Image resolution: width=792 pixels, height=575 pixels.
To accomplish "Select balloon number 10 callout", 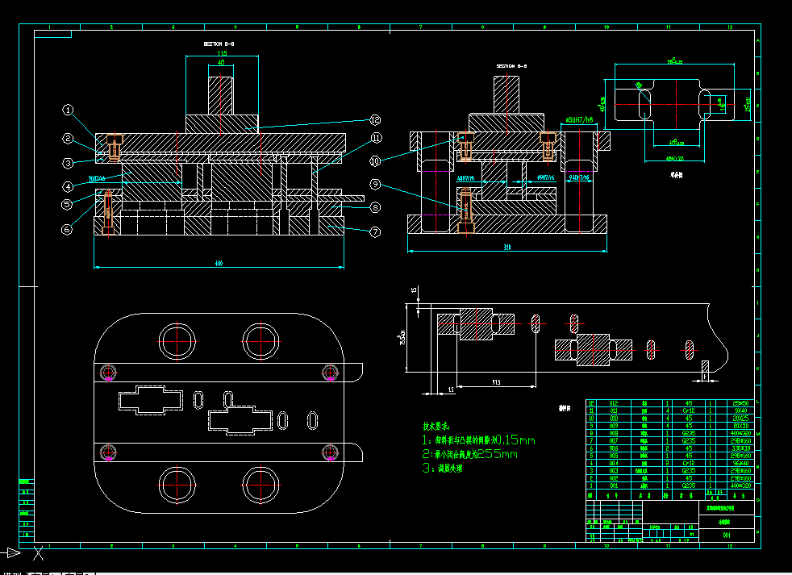I will [375, 160].
